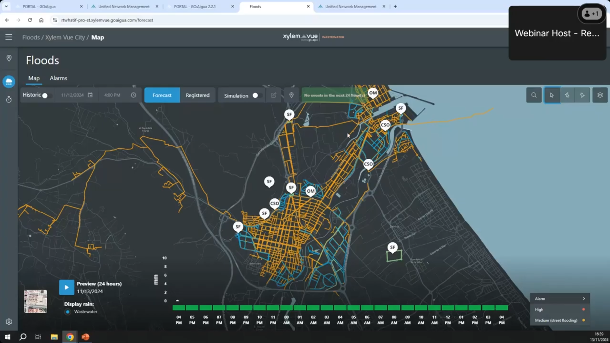This screenshot has height=343, width=610.
Task: Click the No events in next 24 hours banner
Action: 334,95
